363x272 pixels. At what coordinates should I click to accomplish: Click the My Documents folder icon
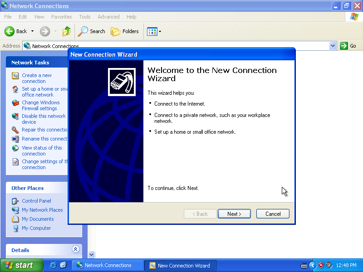click(x=15, y=219)
